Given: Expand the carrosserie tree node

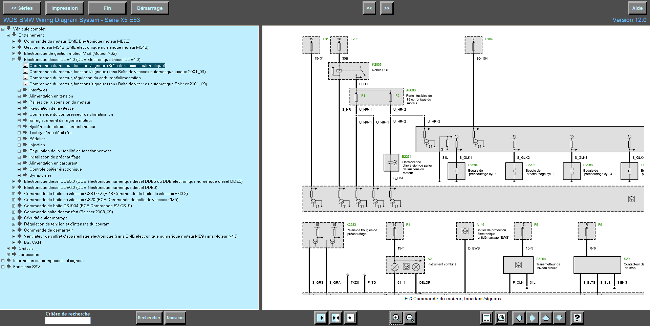Looking at the screenshot, I should pos(8,255).
